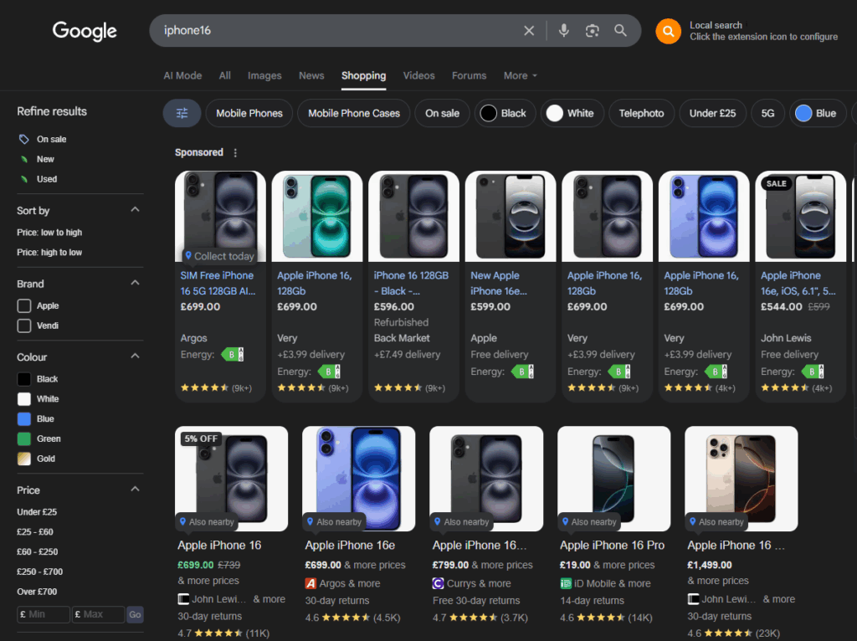
Task: Apply the 5G chip filter
Action: point(767,113)
